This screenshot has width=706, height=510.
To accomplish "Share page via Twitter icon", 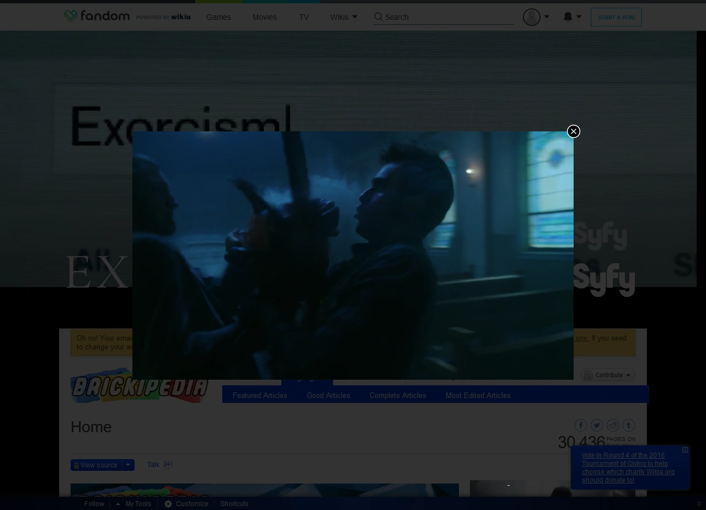I will coord(597,425).
